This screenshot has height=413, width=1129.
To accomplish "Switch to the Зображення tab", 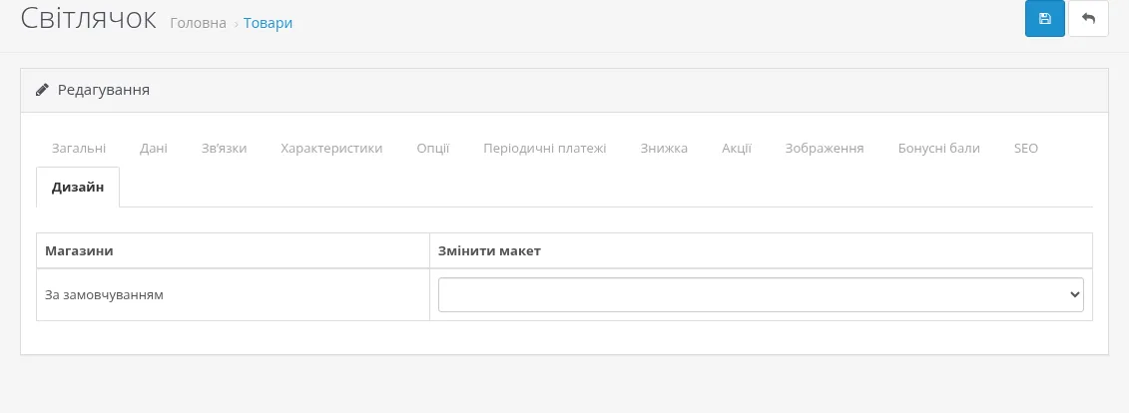I will [x=825, y=149].
